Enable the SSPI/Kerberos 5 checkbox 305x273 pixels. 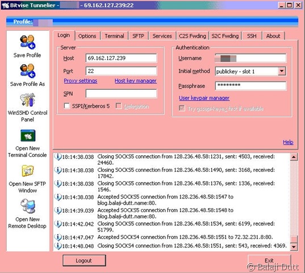(66, 106)
